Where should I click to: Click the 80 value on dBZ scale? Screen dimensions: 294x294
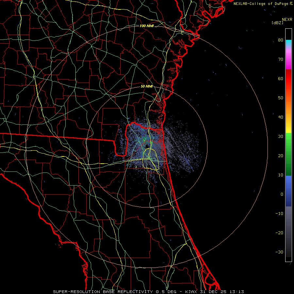[x=281, y=40]
